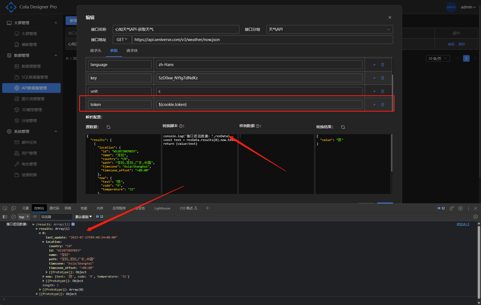This screenshot has height=305, width=481.
Task: Toggle the console sidebar panel
Action: (5, 217)
